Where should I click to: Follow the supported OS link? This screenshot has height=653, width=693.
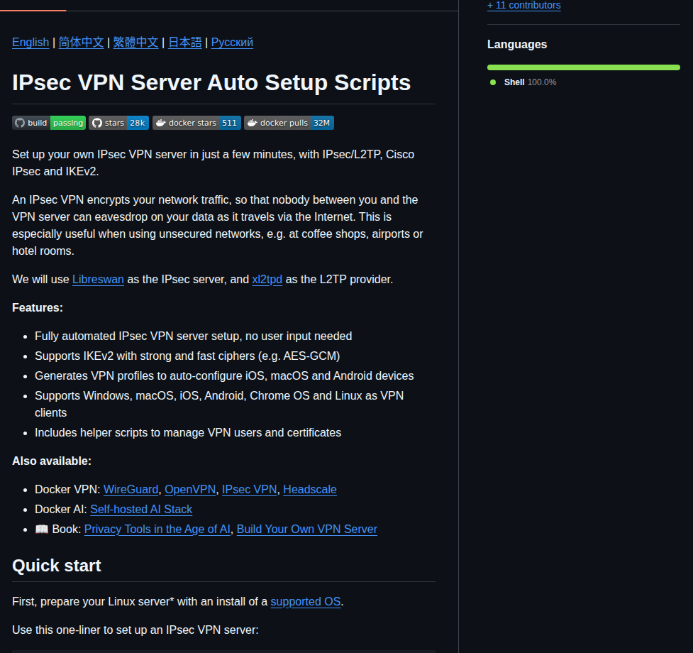pyautogui.click(x=306, y=602)
